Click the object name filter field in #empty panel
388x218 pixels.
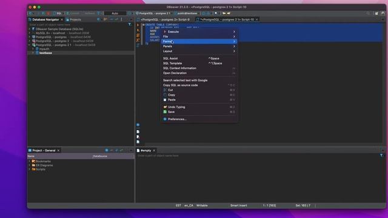pyautogui.click(x=257, y=156)
